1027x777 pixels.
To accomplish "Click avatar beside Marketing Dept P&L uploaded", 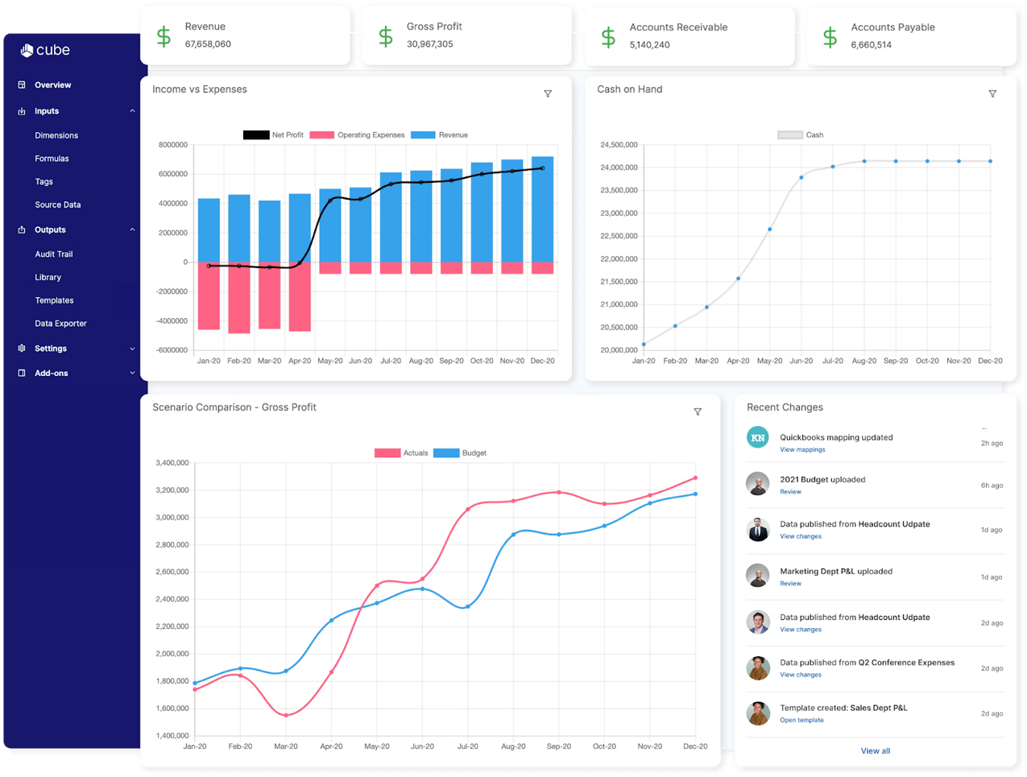I will [757, 576].
